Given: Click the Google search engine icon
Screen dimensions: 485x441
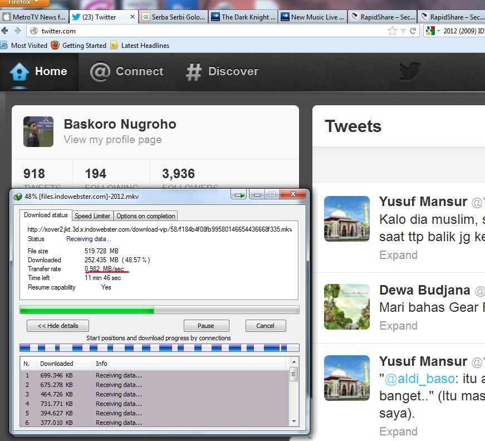Looking at the screenshot, I should pos(430,31).
